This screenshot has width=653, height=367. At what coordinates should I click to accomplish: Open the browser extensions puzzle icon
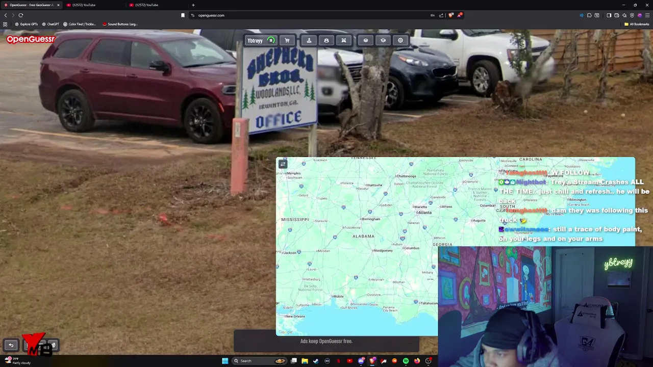point(589,15)
